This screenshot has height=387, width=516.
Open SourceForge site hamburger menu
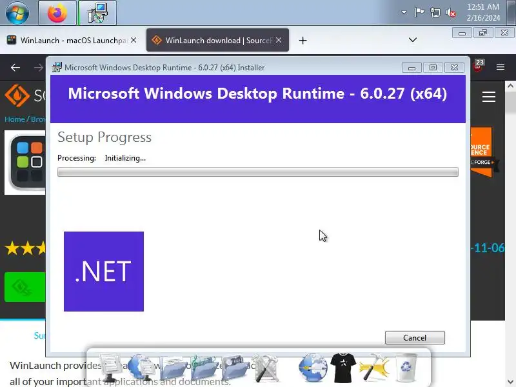pyautogui.click(x=489, y=97)
